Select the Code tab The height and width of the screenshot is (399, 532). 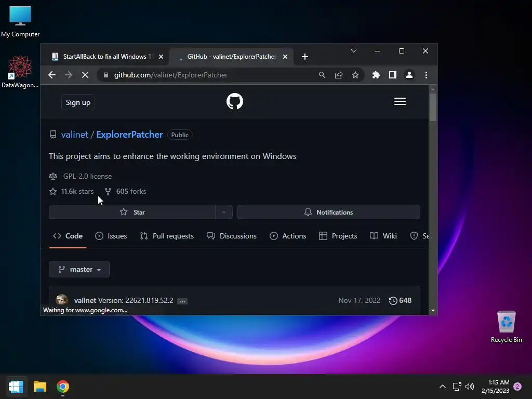tap(68, 236)
